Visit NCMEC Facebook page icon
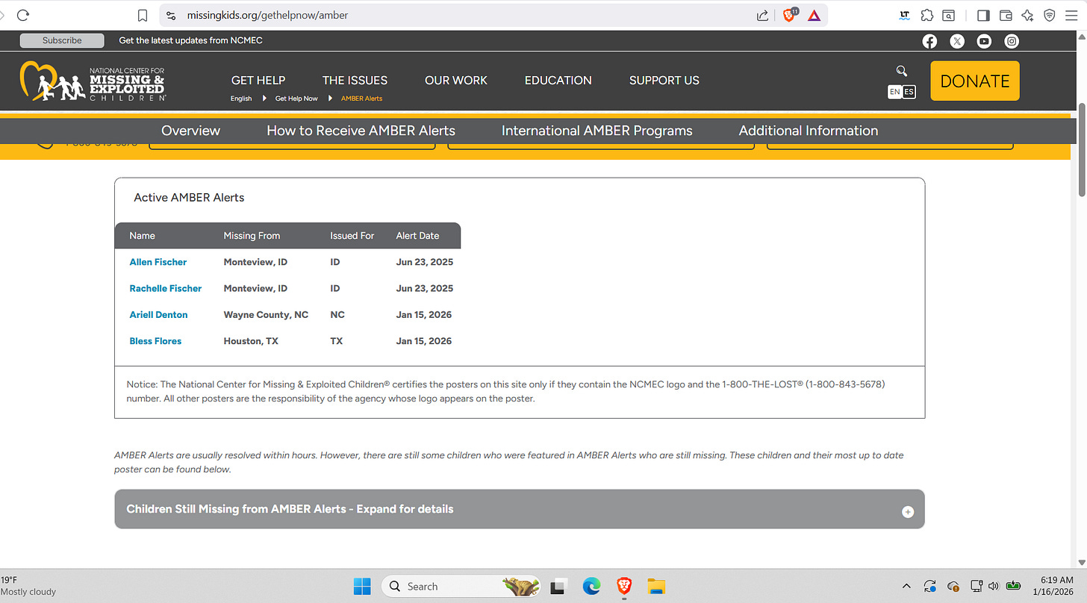This screenshot has width=1087, height=603. (929, 41)
